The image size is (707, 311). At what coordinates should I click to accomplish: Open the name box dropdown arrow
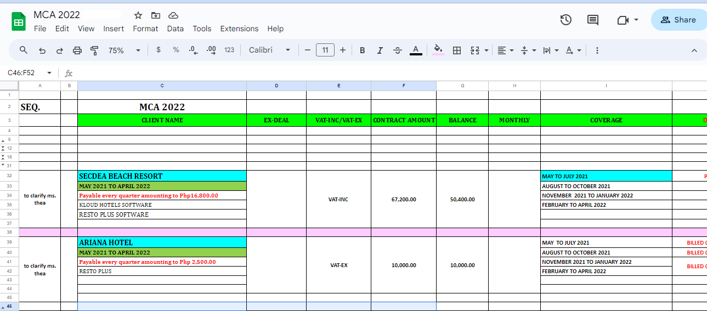[x=49, y=73]
